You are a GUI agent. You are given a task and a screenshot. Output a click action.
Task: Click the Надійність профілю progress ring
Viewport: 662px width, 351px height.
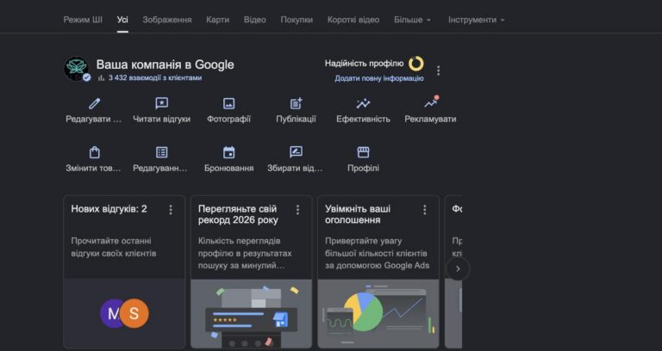click(415, 64)
